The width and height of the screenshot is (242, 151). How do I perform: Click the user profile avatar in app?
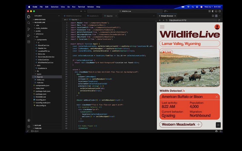click(217, 27)
